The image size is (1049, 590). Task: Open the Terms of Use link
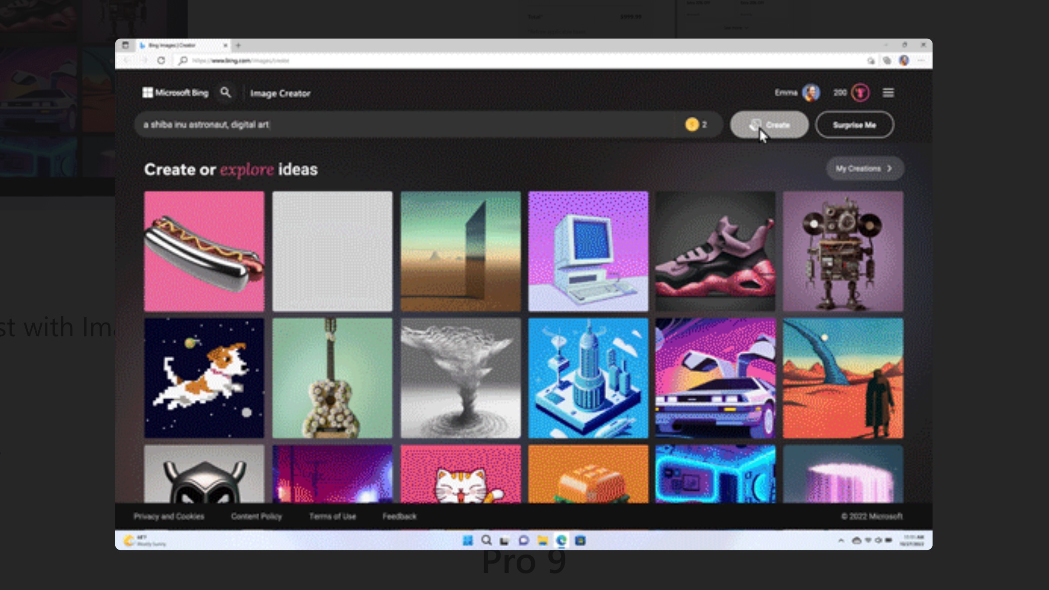332,517
